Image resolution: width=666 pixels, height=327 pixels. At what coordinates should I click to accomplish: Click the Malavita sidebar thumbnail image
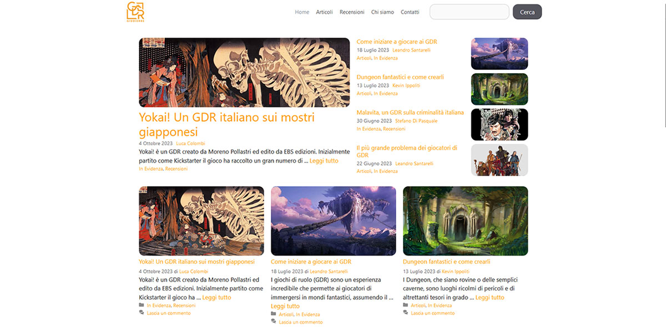click(499, 124)
